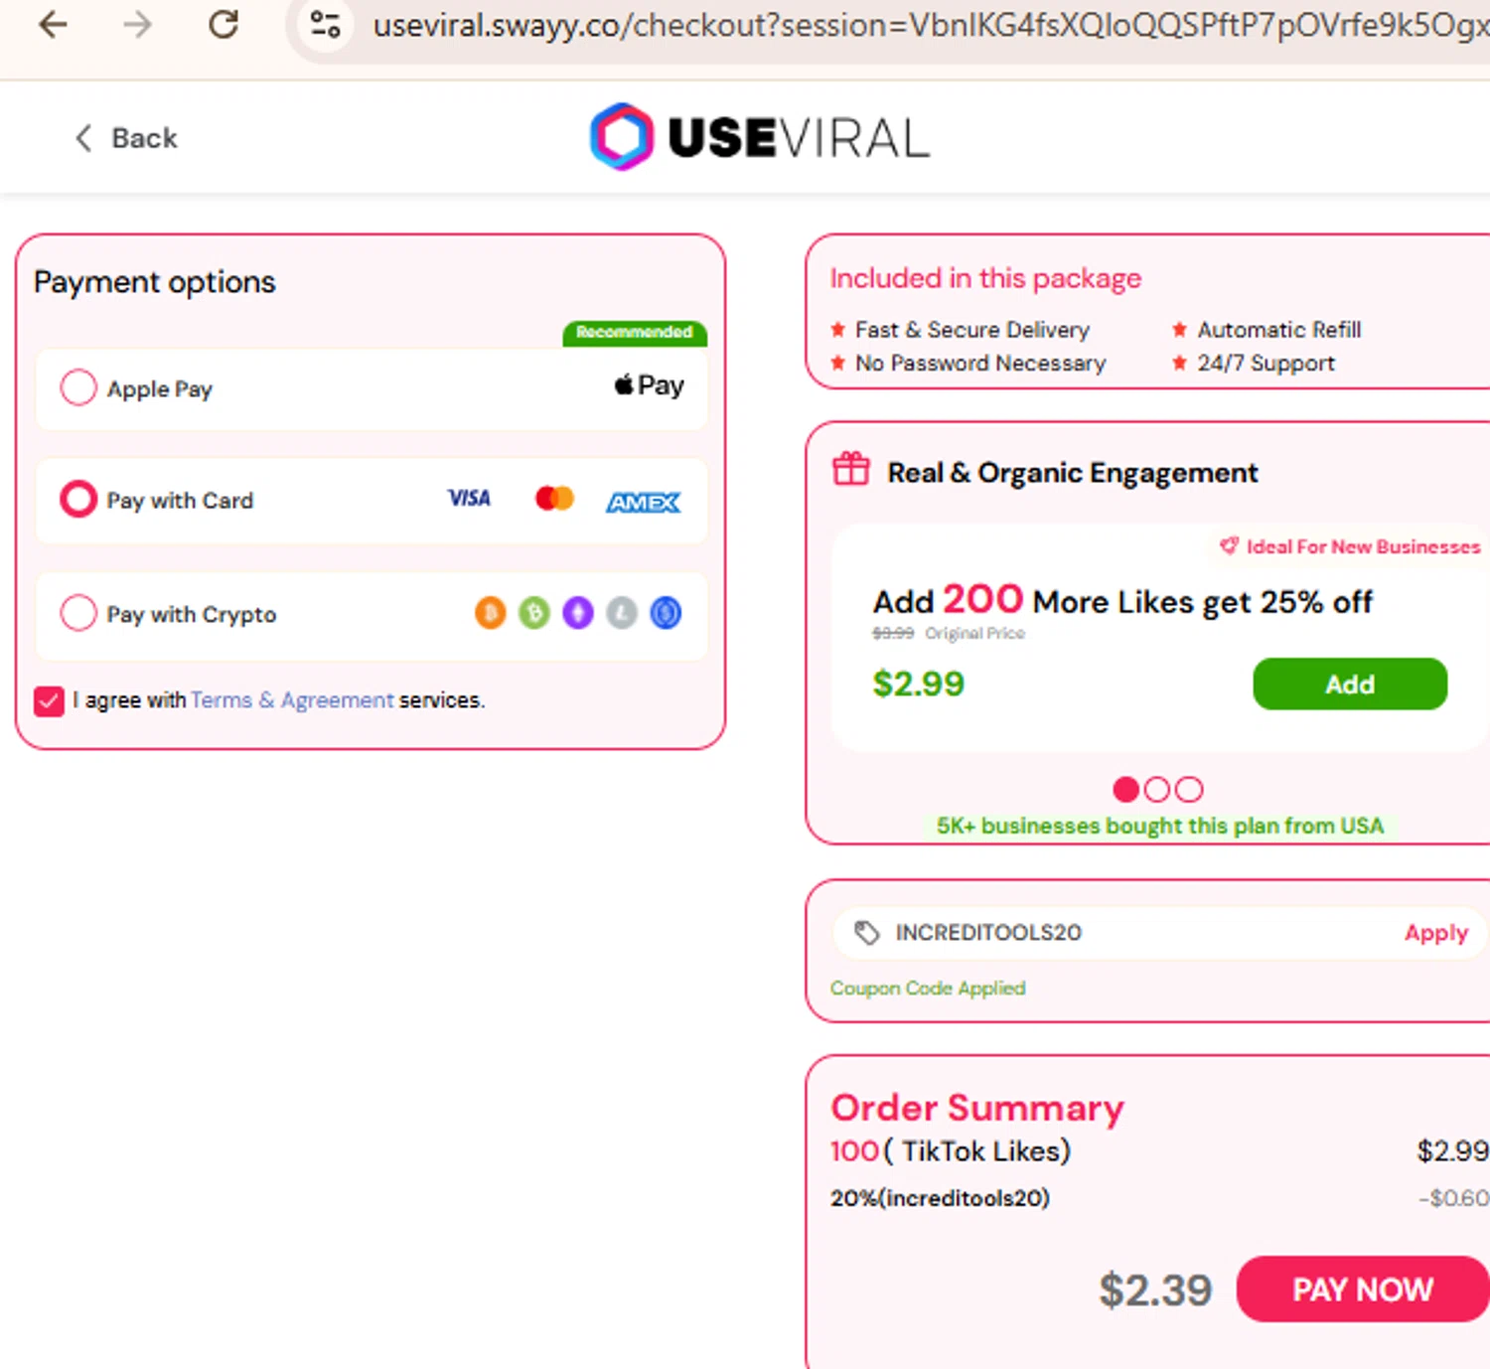Click the blue USD Coin icon

pos(666,613)
